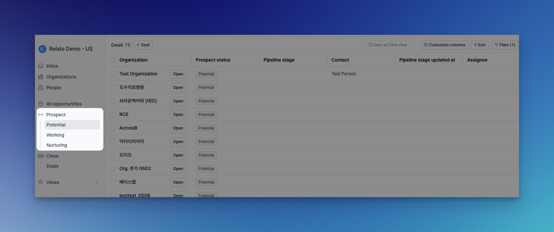Click the Org. 추가 0602 organization name
Viewport: 554px width, 232px height.
(135, 168)
